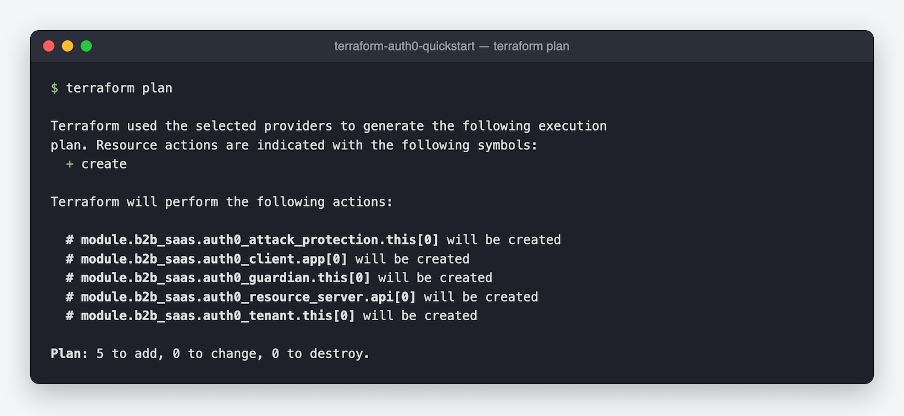Viewport: 904px width, 416px height.
Task: Click 'Terraform will perform the following actions' line
Action: coord(222,202)
